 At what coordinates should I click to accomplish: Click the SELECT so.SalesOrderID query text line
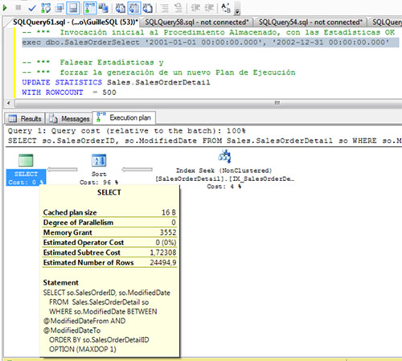coord(205,141)
